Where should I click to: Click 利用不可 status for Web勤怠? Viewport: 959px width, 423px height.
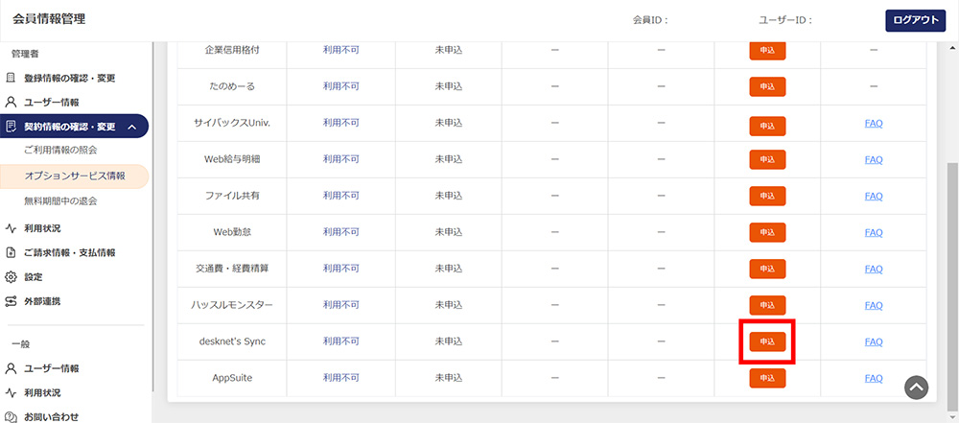click(x=340, y=232)
